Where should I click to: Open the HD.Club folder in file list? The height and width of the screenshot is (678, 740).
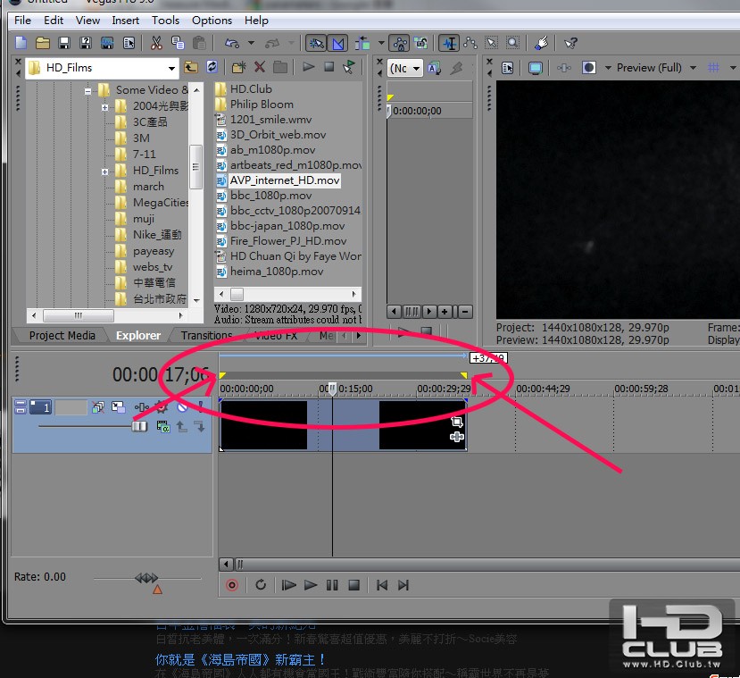(x=251, y=88)
